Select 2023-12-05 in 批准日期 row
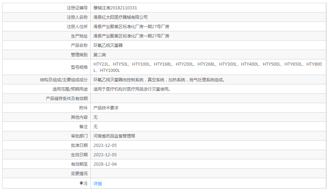The width and height of the screenshot is (330, 191). pos(105,146)
